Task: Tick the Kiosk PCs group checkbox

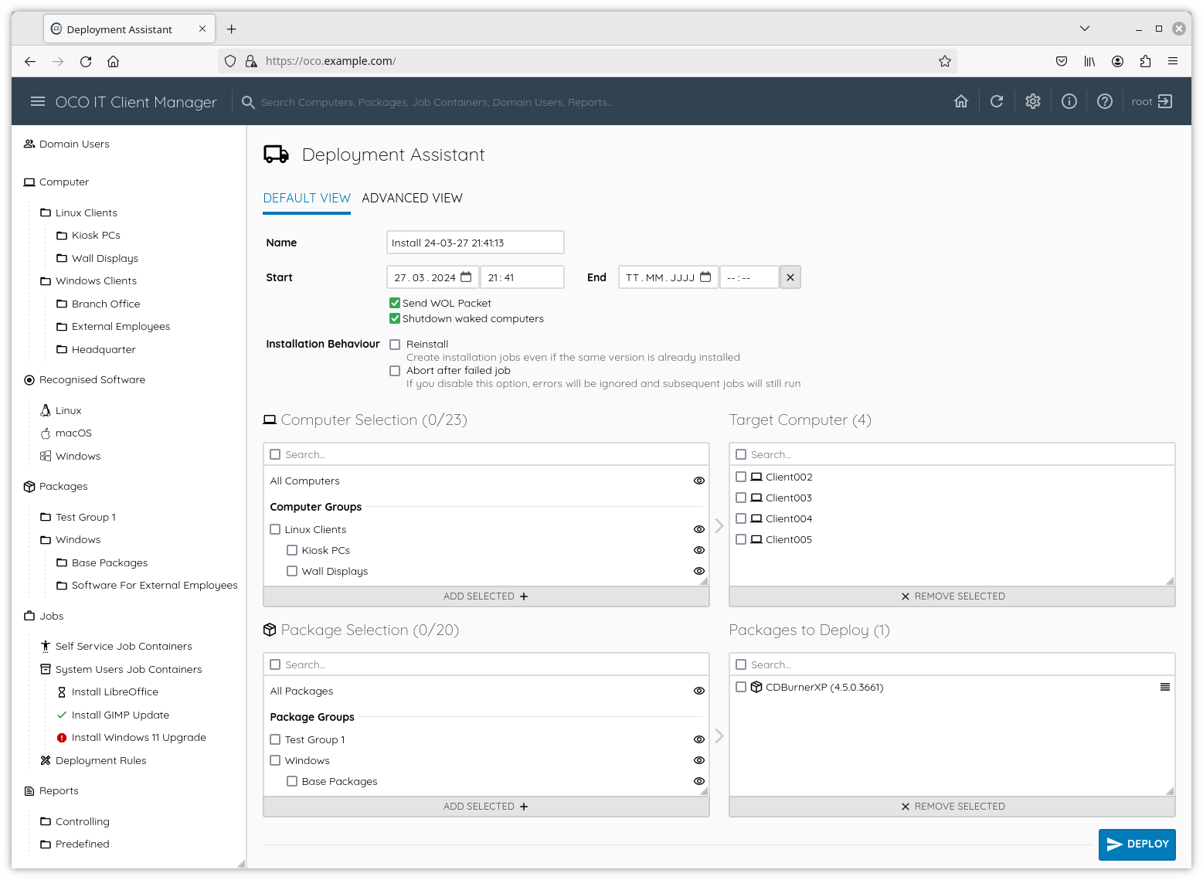Action: (292, 550)
